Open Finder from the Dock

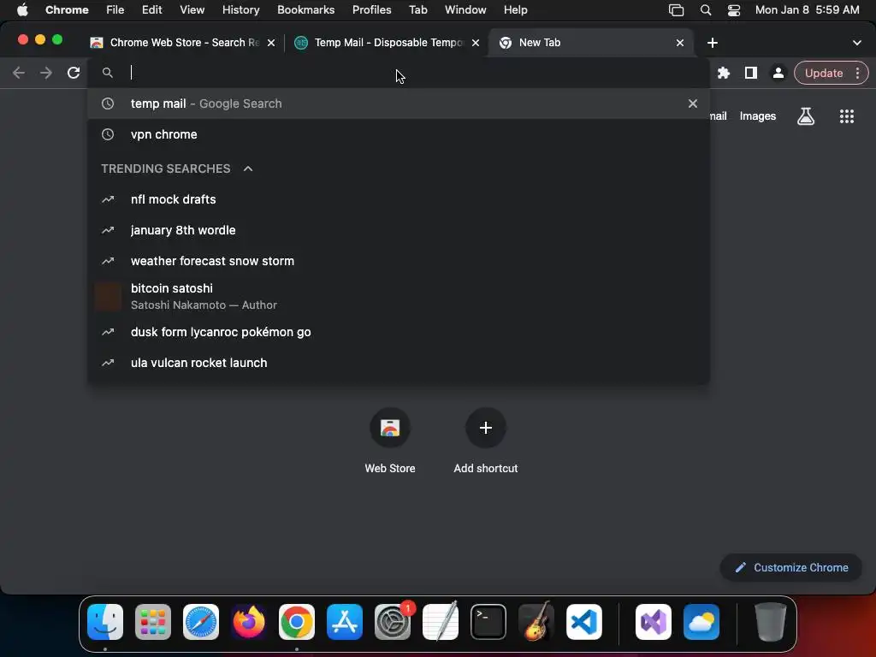tap(105, 622)
